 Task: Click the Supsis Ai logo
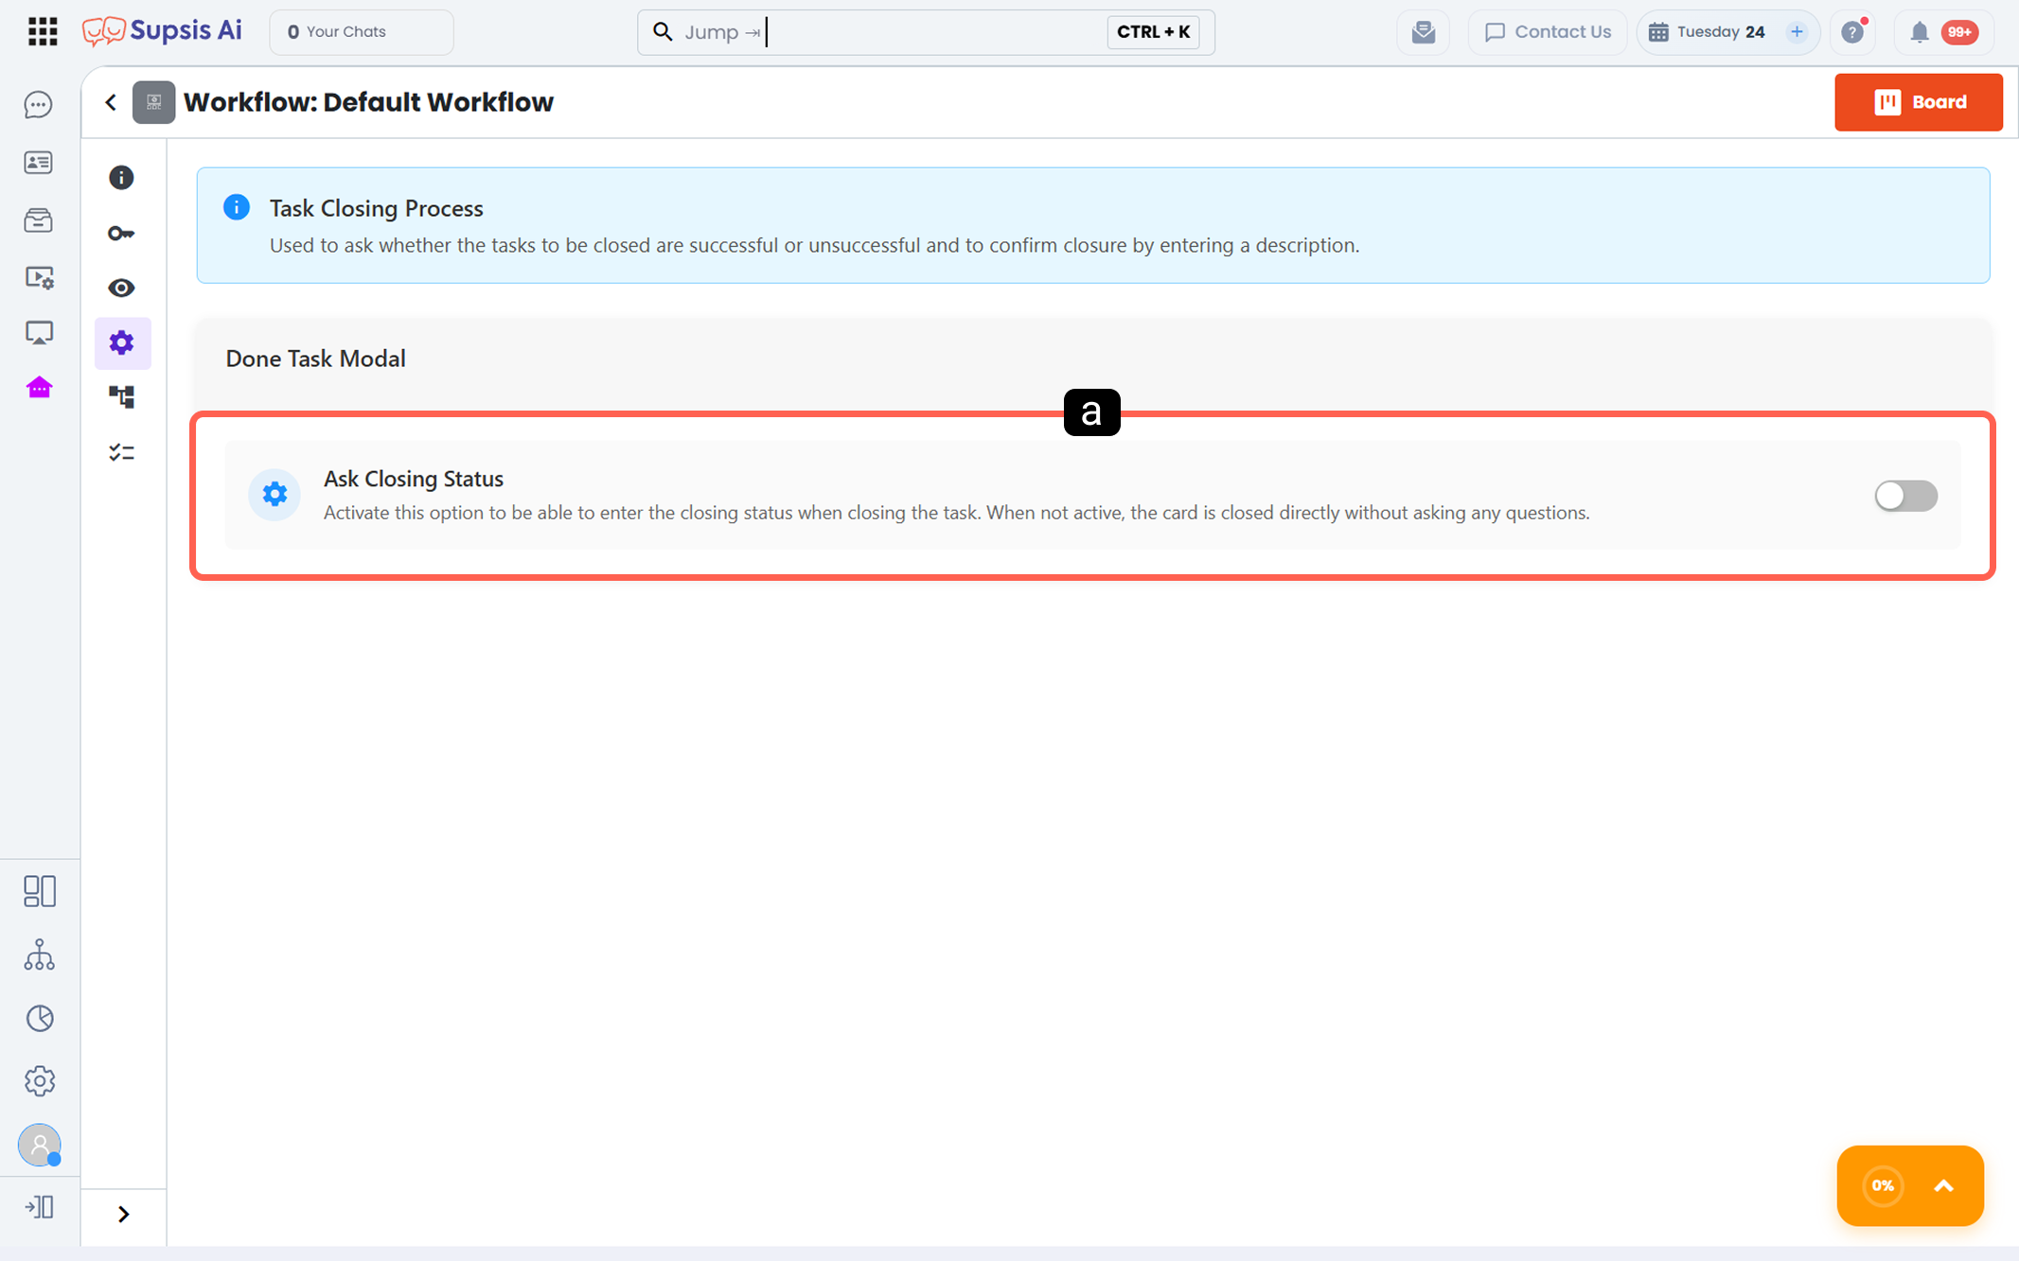point(162,31)
